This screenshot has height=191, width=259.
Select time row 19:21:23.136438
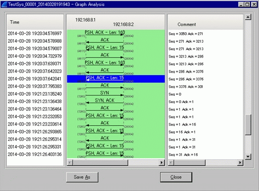[35, 101]
